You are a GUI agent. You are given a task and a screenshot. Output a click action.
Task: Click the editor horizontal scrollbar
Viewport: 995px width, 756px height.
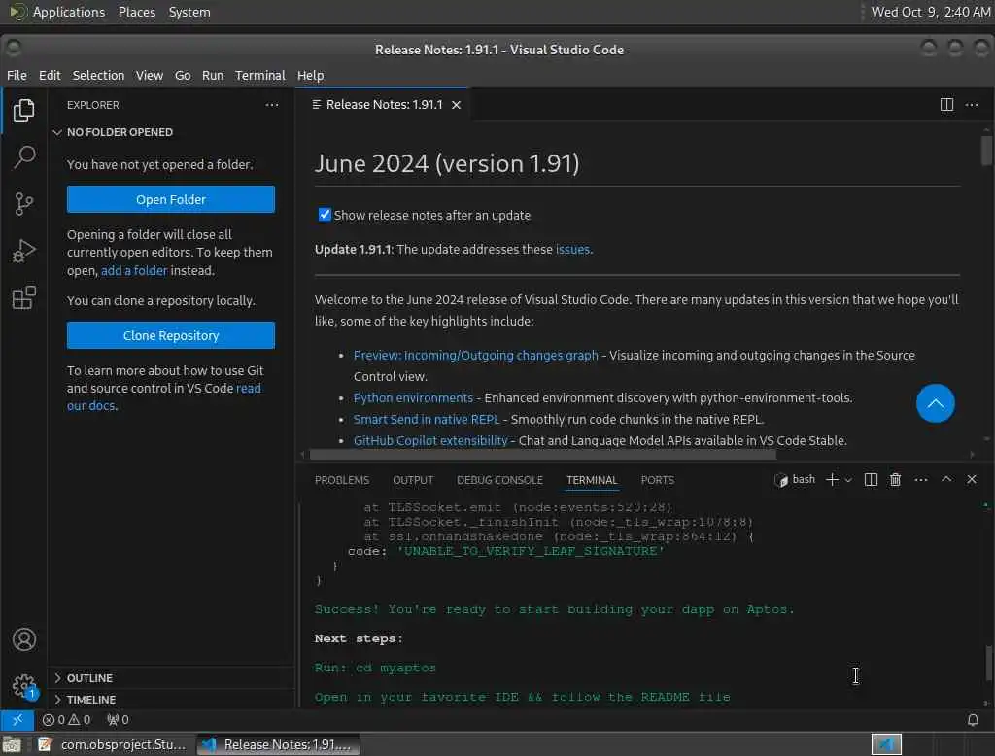[x=542, y=455]
